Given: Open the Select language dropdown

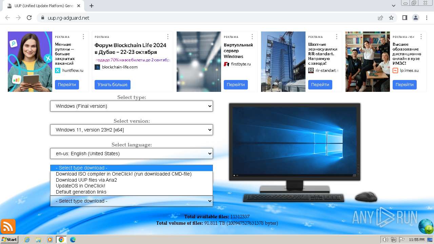Looking at the screenshot, I should tap(132, 154).
